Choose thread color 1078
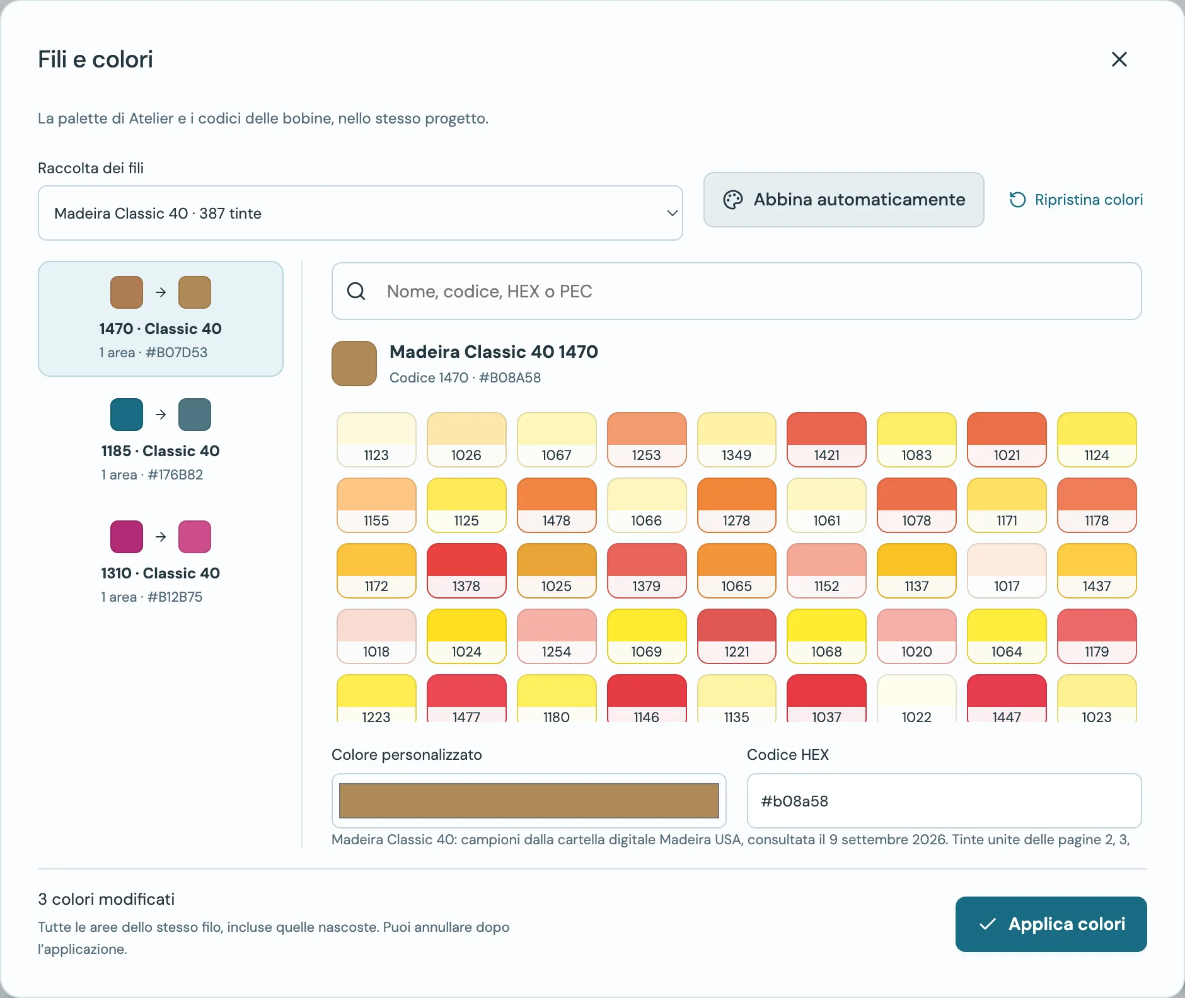This screenshot has height=998, width=1185. point(916,505)
